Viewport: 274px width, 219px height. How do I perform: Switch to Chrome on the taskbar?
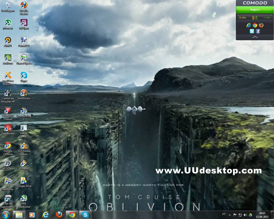pos(72,215)
